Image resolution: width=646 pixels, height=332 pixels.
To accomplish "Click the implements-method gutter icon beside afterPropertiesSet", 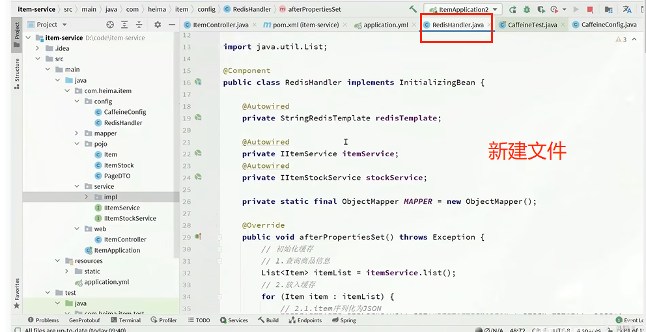I will pos(198,236).
